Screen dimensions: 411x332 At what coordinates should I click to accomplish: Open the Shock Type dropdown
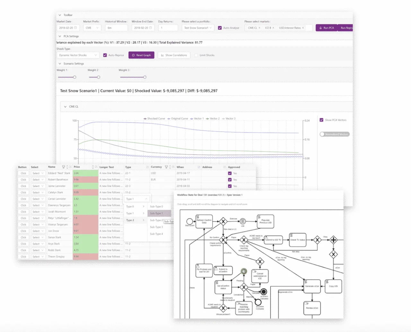click(x=78, y=55)
